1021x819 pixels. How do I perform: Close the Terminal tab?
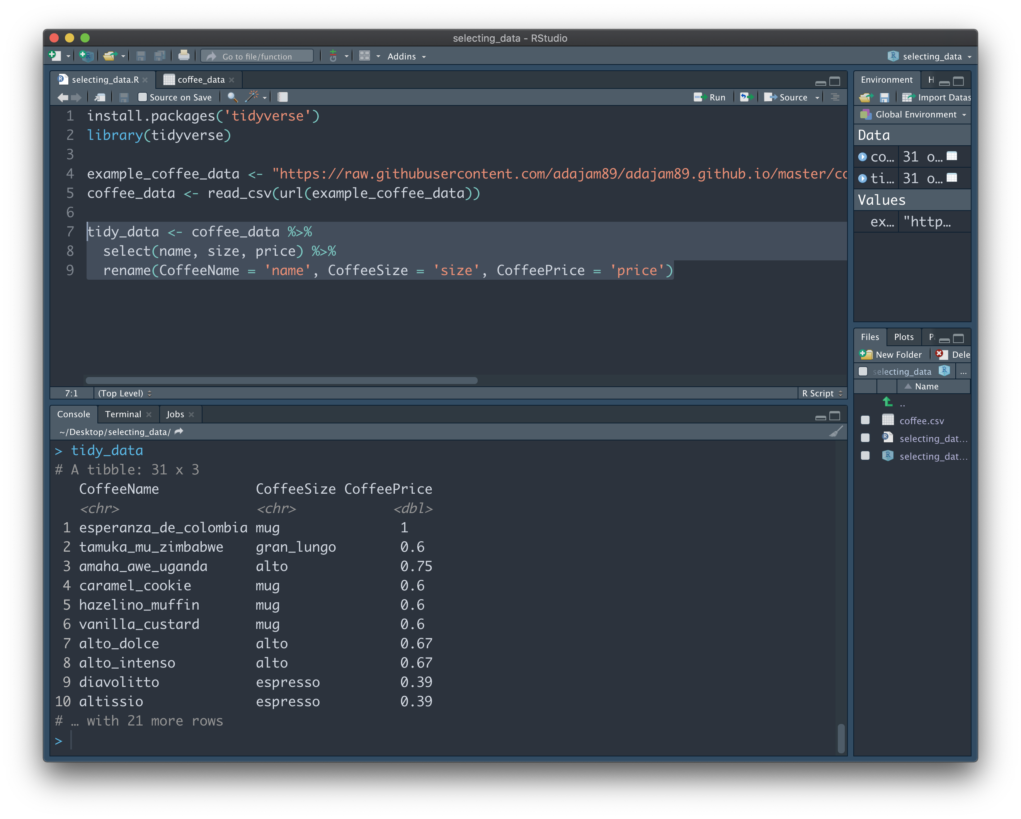149,415
